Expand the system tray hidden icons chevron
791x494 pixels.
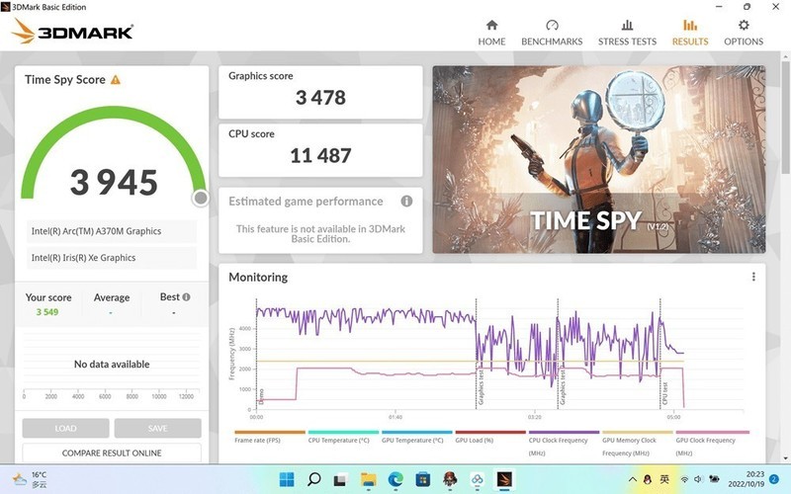click(632, 479)
